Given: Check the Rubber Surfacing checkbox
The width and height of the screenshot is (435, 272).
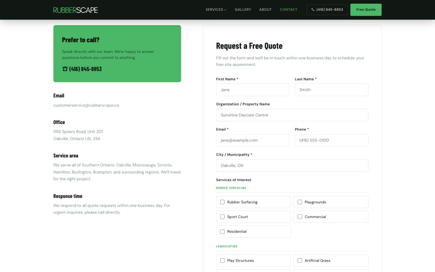Looking at the screenshot, I should [222, 202].
